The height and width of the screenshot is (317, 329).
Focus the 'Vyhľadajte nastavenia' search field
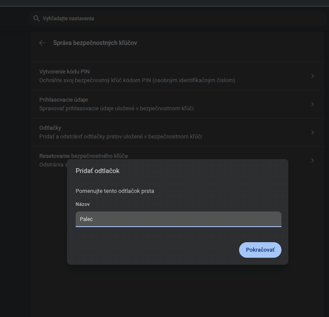[173, 19]
